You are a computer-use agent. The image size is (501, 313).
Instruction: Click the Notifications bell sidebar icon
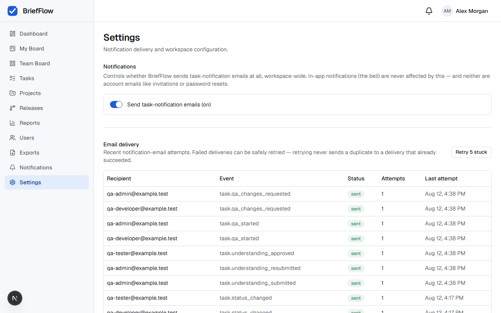(13, 167)
